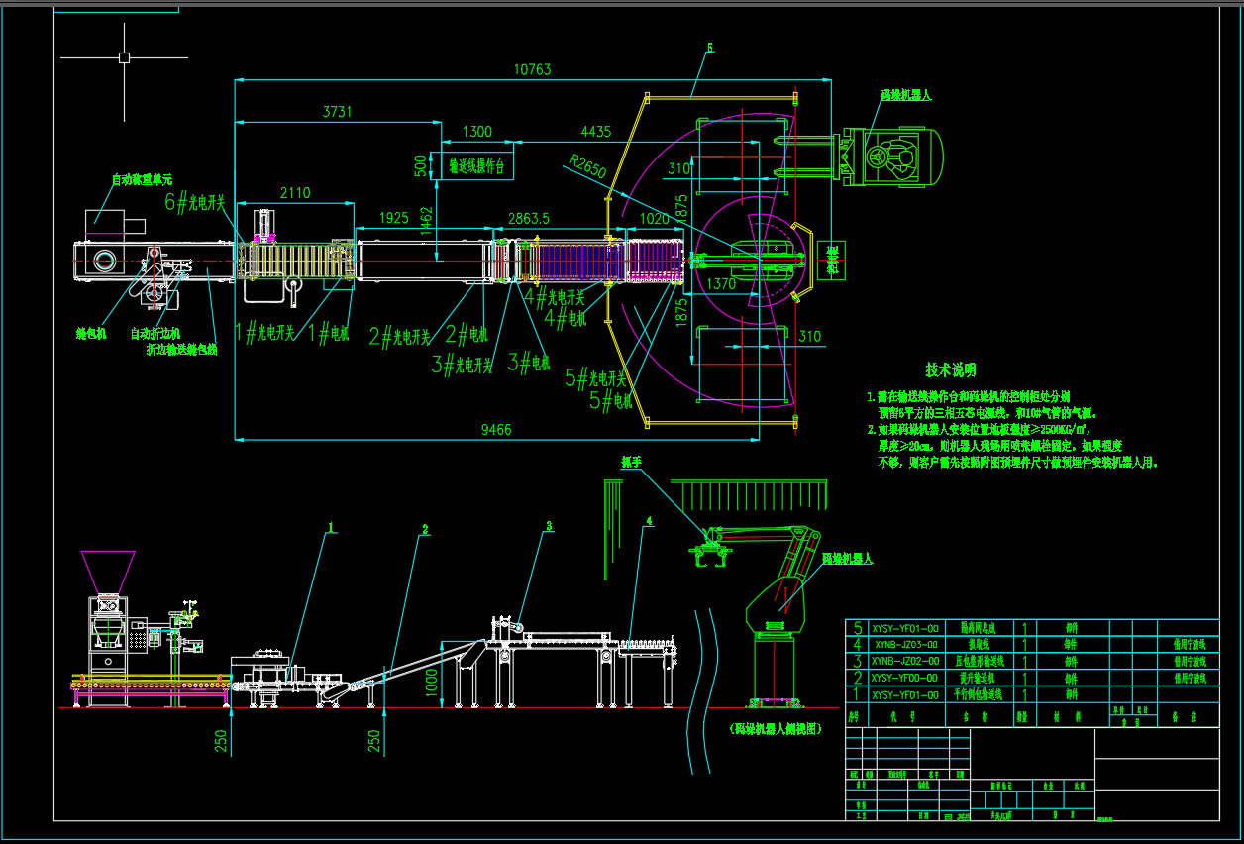Select the 1020 dimension text

pos(655,218)
